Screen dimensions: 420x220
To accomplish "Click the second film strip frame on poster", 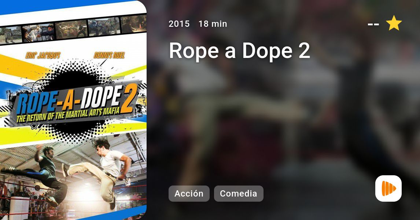I will click(38, 32).
